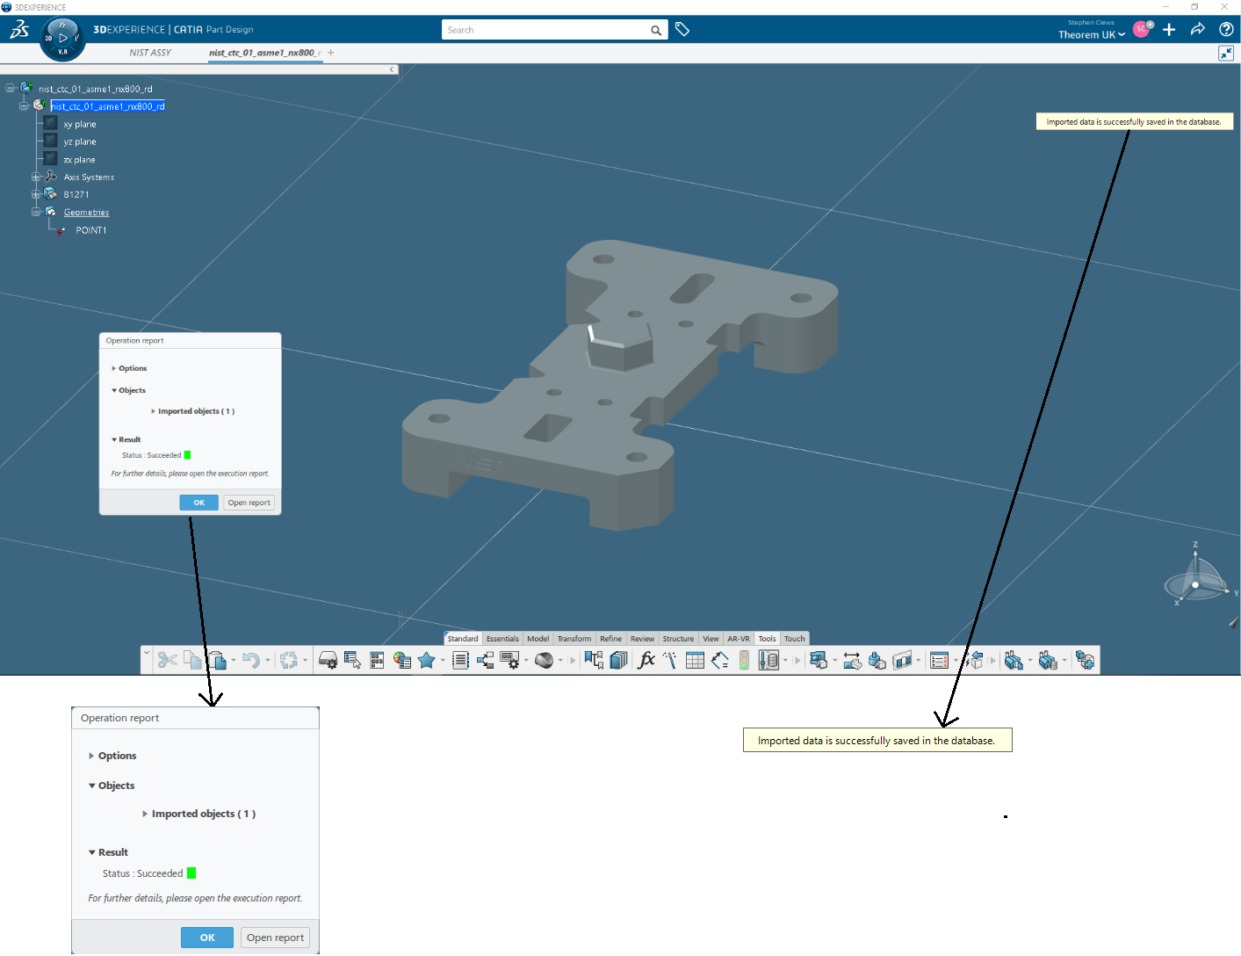
Task: Click the Favorites star icon
Action: click(x=427, y=661)
